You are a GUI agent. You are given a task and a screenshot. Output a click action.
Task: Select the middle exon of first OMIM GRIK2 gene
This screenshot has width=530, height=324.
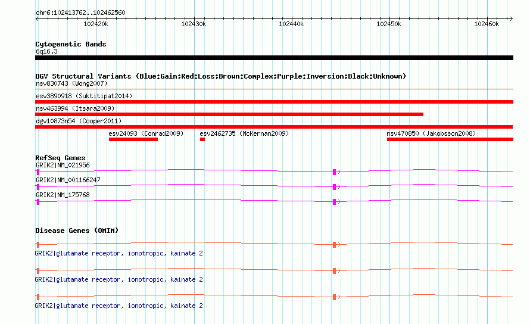(334, 245)
